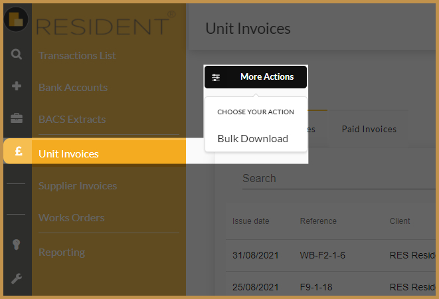The width and height of the screenshot is (439, 299).
Task: Click into the Search input field
Action: (332, 178)
